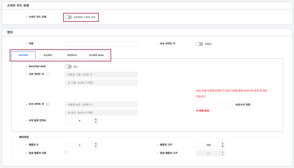The width and height of the screenshot is (294, 168).
Task: Decrease 템플릿 크기 with down arrow
Action: (x=223, y=147)
